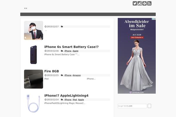This screenshot has height=117, width=176.
Task: Click the JJsHouse.com logo in the ad
Action: [x=137, y=92]
